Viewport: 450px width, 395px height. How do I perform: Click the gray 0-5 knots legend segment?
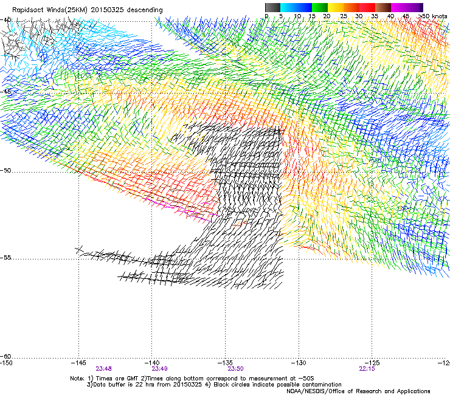(x=272, y=7)
